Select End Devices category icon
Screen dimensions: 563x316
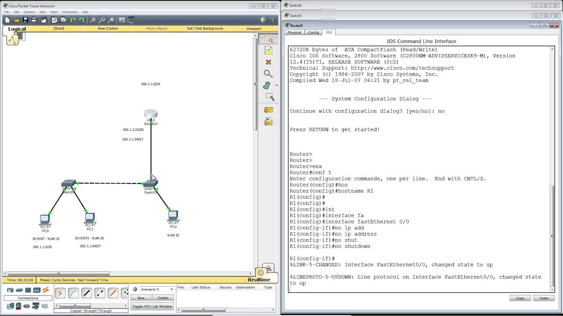tap(10, 306)
